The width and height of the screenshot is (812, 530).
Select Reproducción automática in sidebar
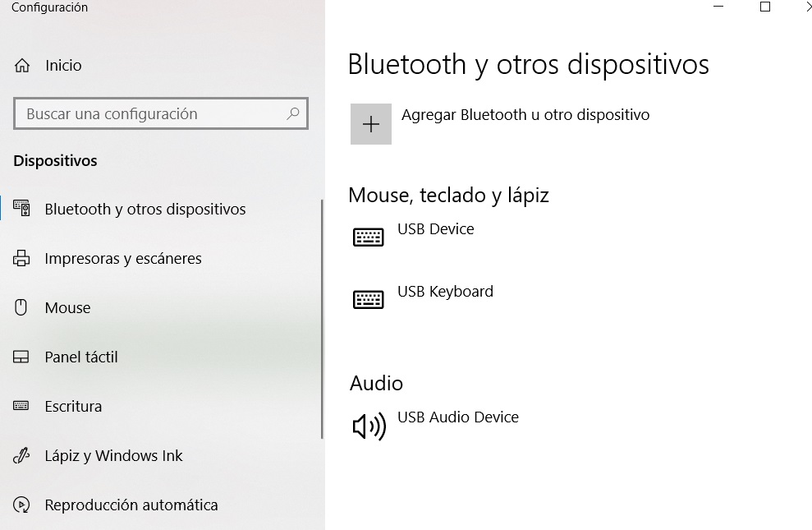pyautogui.click(x=131, y=505)
